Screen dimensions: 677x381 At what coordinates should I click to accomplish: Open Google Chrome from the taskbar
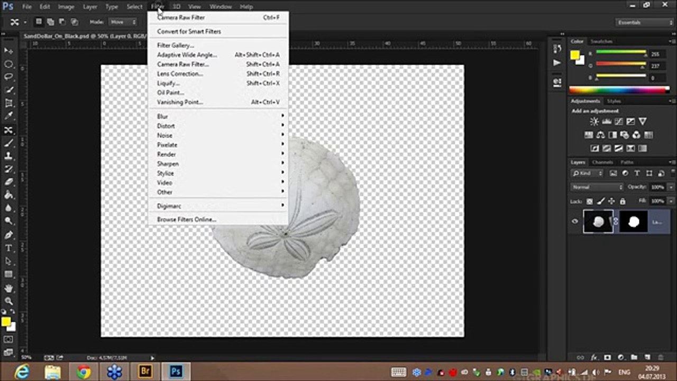pyautogui.click(x=84, y=372)
